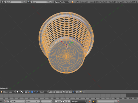Select the scale manipulator
Image resolution: width=138 pixels, height=103 pixels.
tap(37, 92)
